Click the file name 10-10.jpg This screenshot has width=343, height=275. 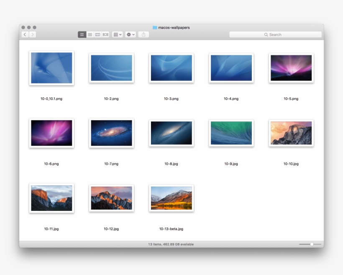tap(291, 164)
